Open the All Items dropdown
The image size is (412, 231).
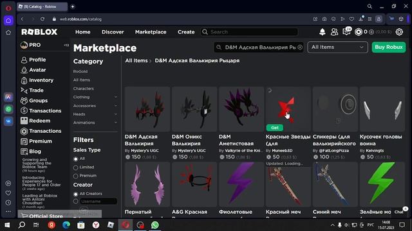pyautogui.click(x=337, y=47)
